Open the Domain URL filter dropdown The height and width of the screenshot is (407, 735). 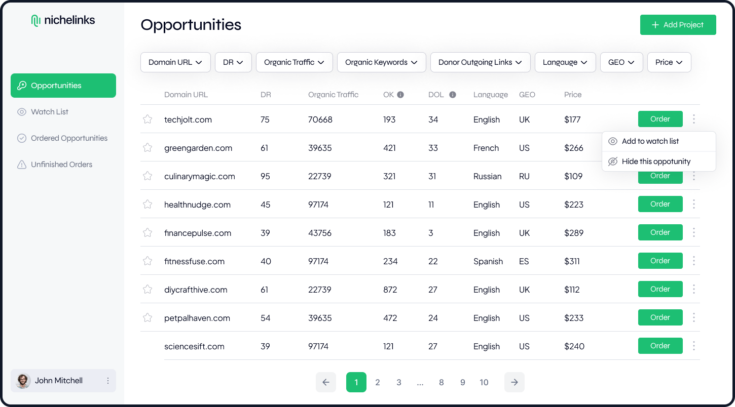[x=175, y=62]
